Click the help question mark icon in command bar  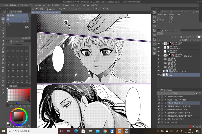(108, 9)
